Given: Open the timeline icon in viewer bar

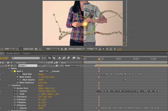Looking at the screenshot, I should point(107,49).
